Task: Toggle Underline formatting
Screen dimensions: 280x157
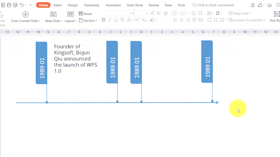Action: 116,20
